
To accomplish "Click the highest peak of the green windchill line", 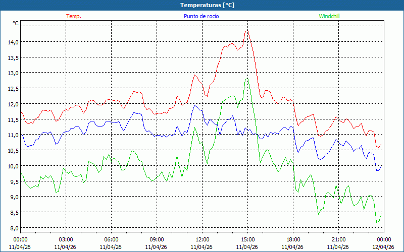I will 247,78.
